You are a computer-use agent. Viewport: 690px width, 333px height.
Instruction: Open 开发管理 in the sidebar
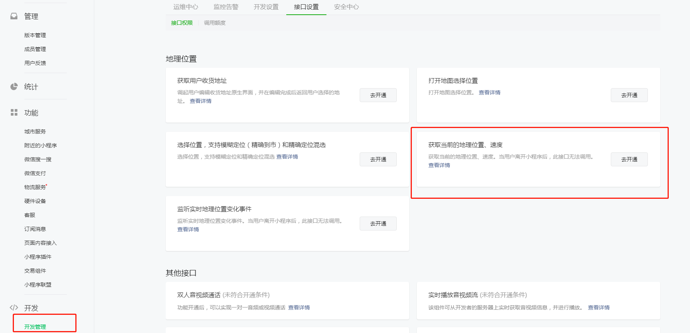[x=35, y=327]
